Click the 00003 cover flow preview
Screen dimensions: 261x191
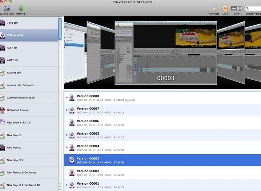pos(166,52)
